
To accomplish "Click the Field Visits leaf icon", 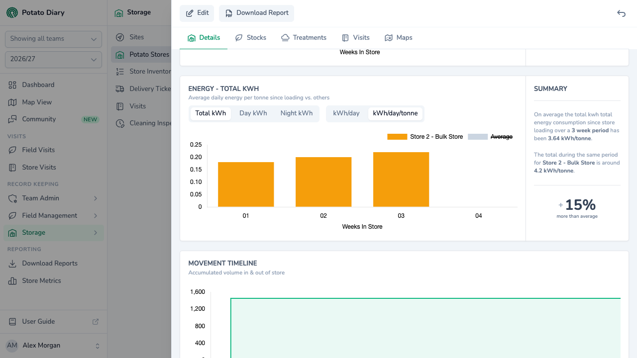I will click(x=12, y=150).
